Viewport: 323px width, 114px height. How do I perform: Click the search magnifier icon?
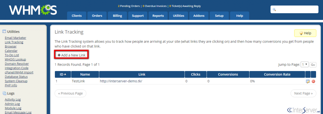[x=274, y=9]
